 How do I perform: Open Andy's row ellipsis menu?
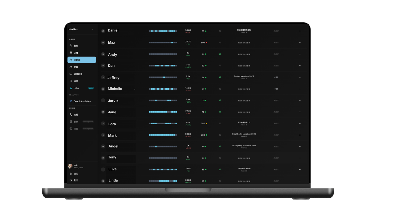click(x=300, y=54)
